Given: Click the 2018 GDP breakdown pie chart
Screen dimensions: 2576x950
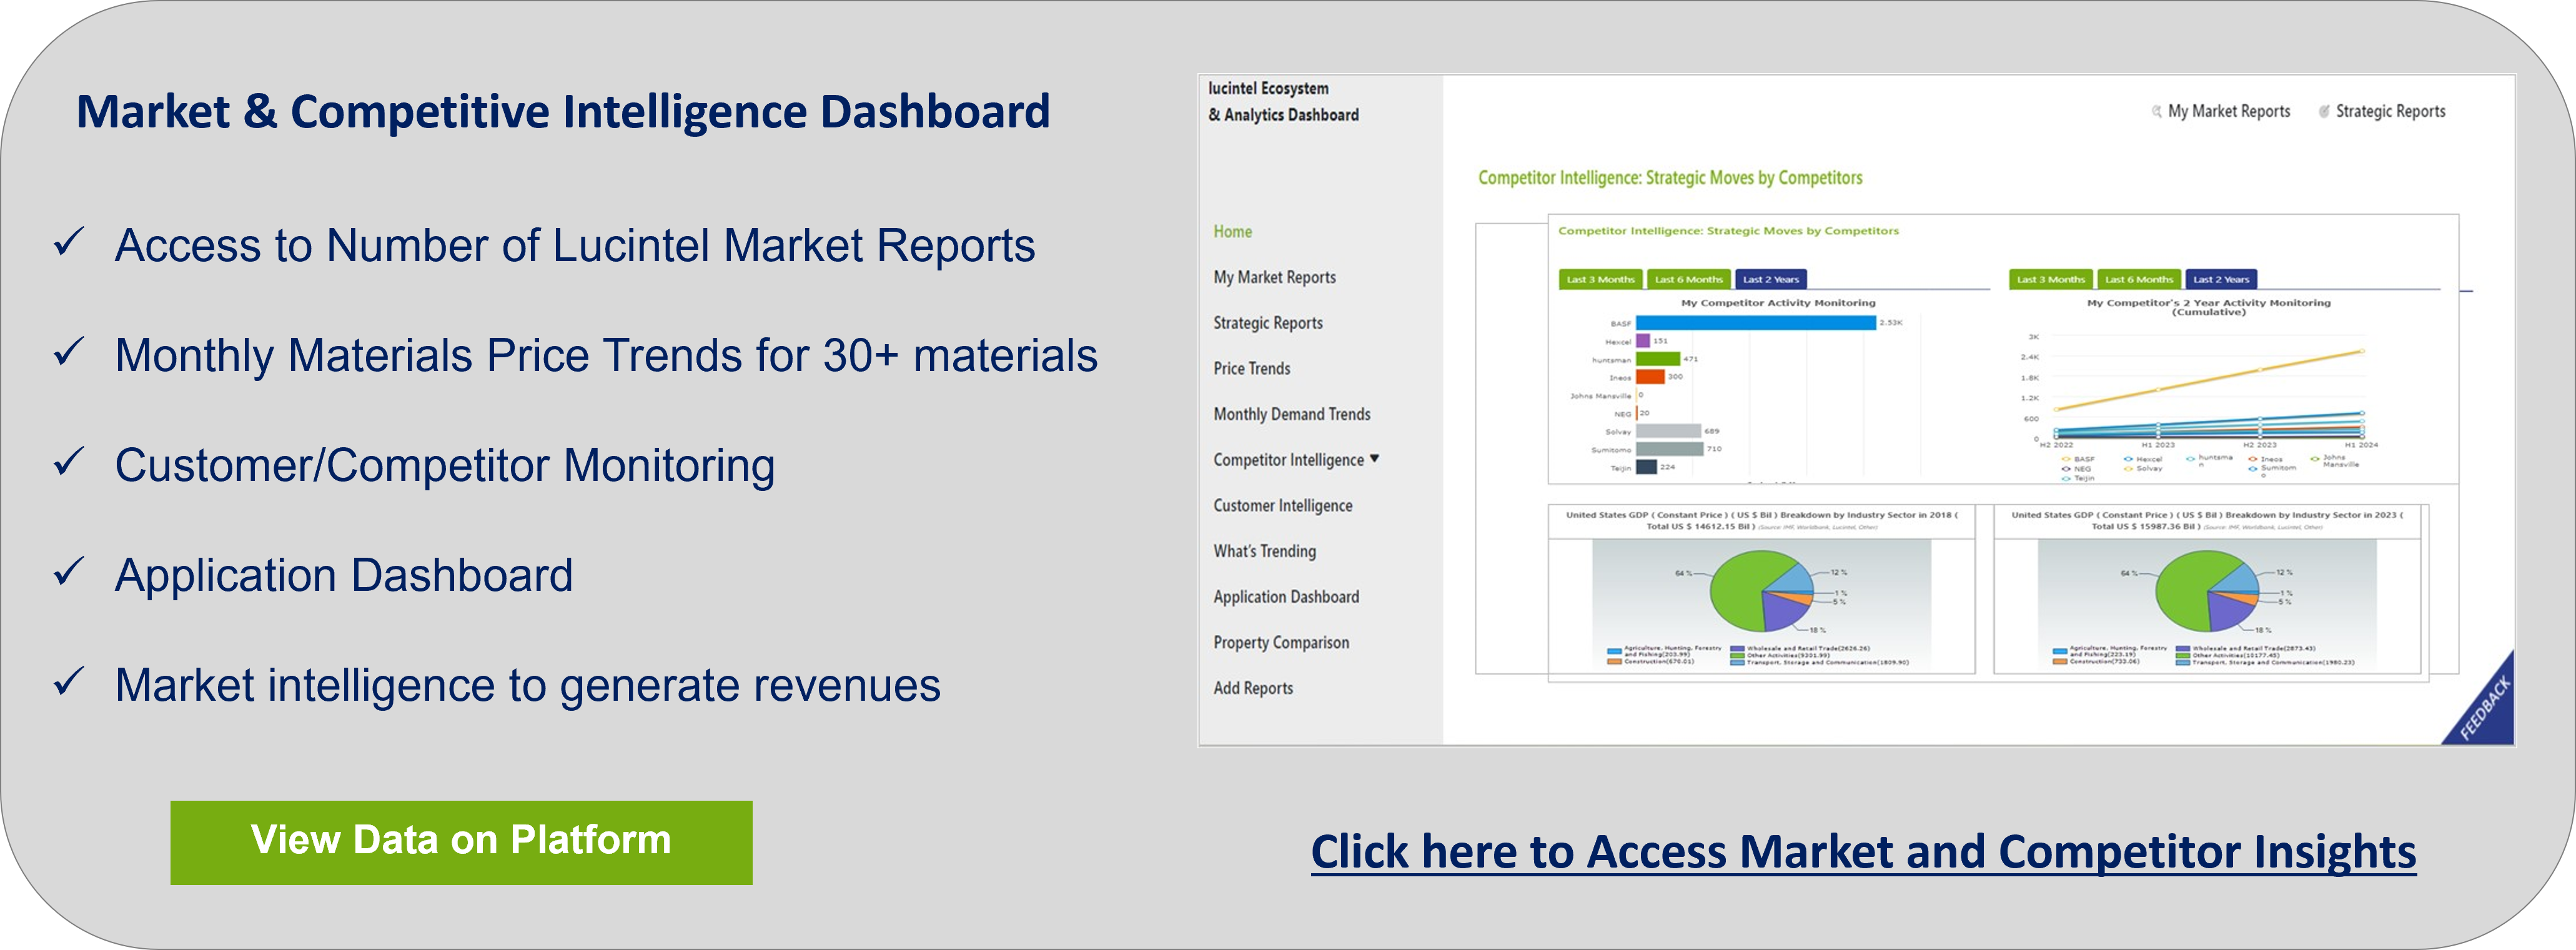Looking at the screenshot, I should pyautogui.click(x=1761, y=590).
